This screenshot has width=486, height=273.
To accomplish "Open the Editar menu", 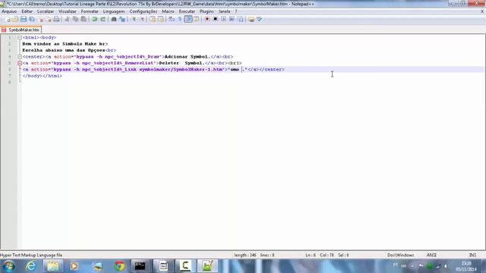I will pos(27,11).
